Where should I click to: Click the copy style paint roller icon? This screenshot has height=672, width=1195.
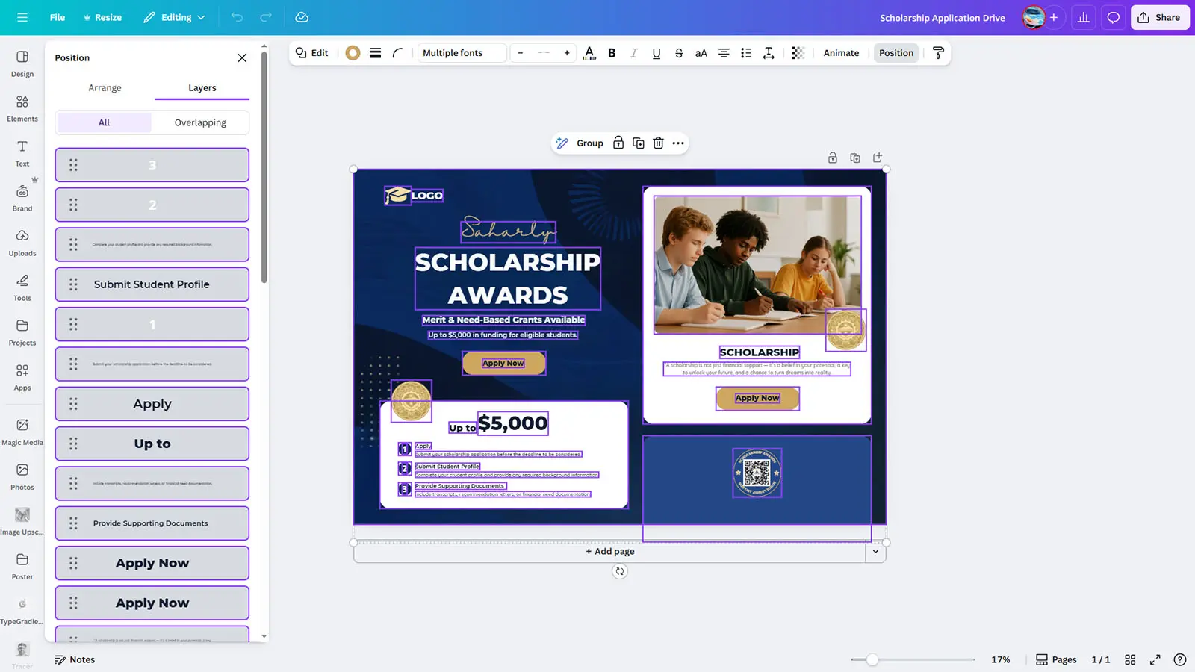point(938,53)
